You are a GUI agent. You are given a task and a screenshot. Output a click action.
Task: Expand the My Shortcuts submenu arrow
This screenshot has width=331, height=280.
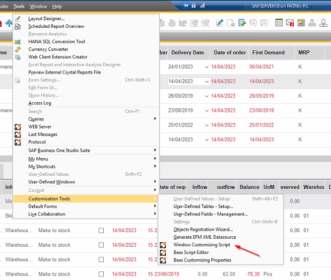(155, 166)
